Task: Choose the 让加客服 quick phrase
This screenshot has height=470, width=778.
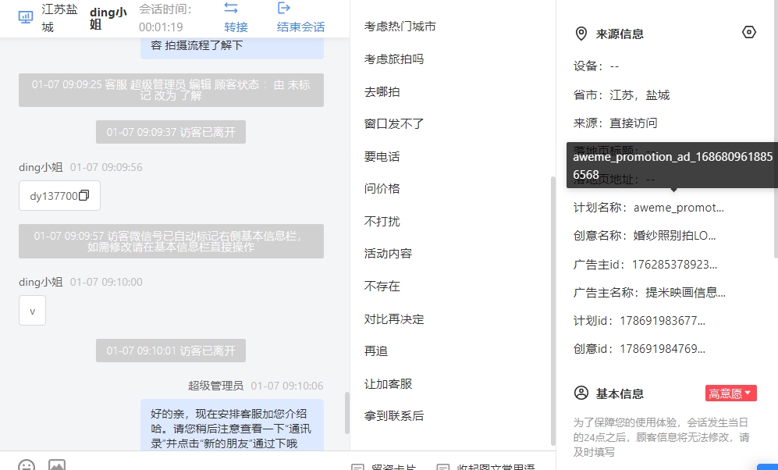Action: click(388, 383)
